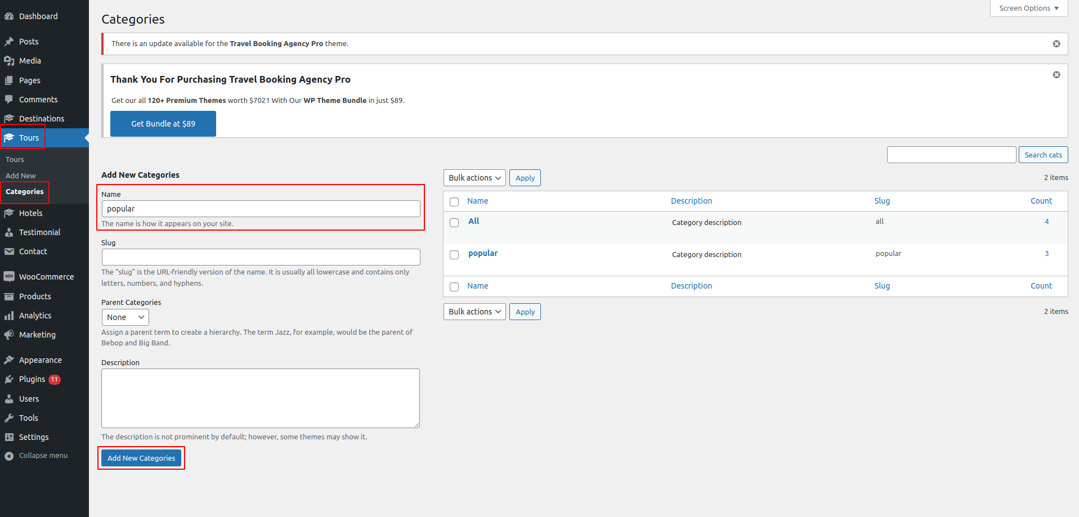Click the WooCommerce logo icon
Viewport: 1079px width, 517px height.
coord(9,277)
